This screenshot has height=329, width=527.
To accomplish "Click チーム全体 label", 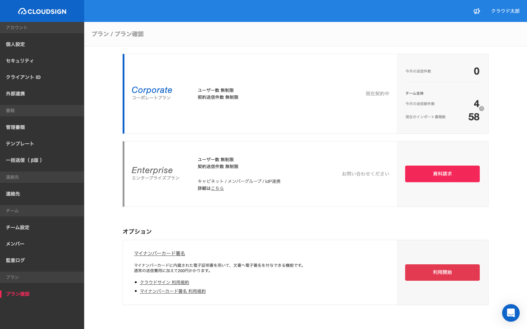I will (x=415, y=93).
